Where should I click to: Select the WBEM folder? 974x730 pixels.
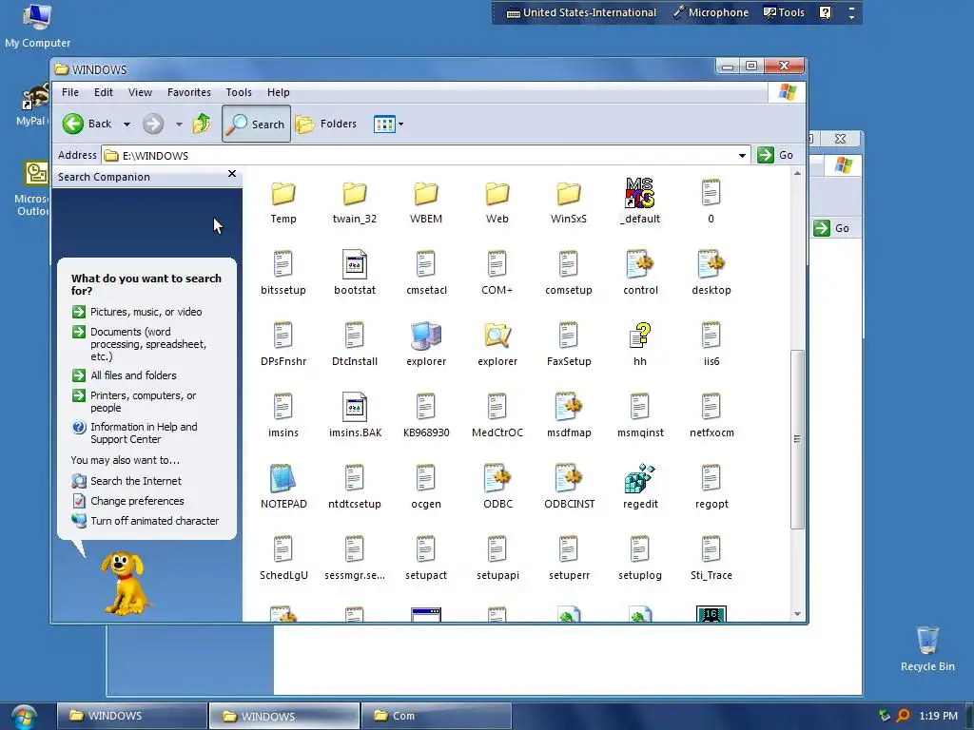(x=426, y=202)
